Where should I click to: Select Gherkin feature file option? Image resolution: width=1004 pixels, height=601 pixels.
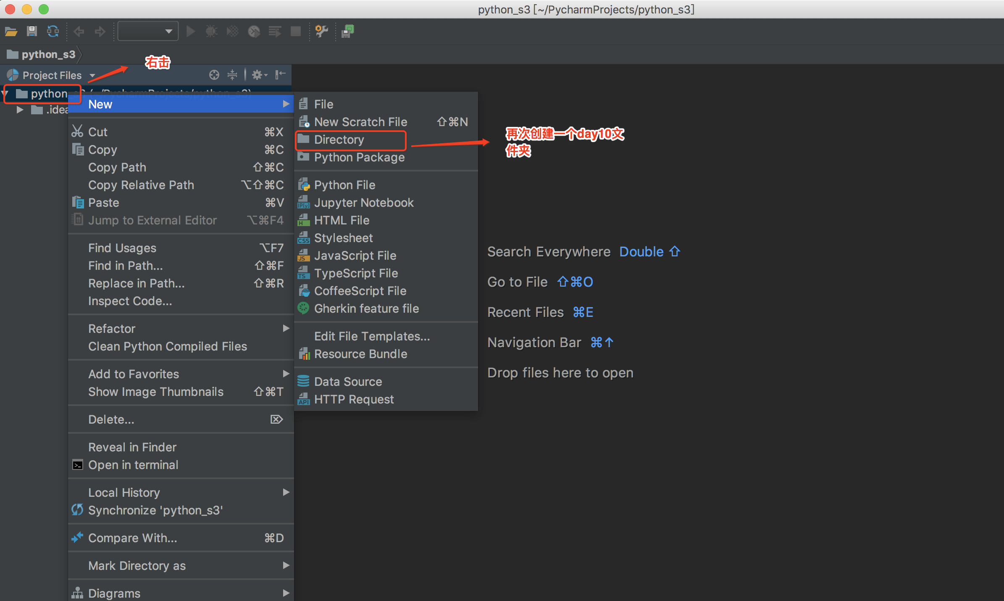(386, 308)
